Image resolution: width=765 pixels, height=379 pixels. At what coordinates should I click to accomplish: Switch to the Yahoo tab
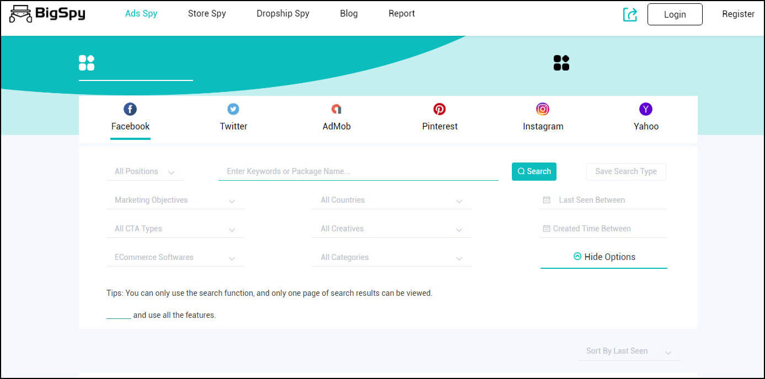[646, 126]
